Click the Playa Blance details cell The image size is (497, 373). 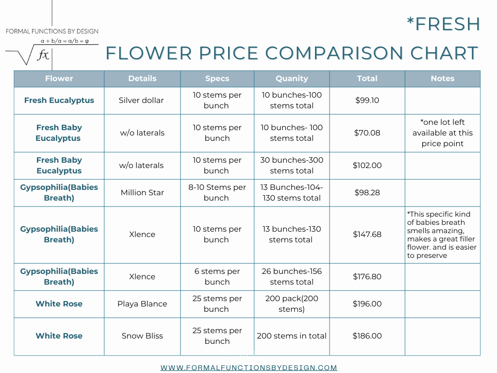[x=142, y=304]
